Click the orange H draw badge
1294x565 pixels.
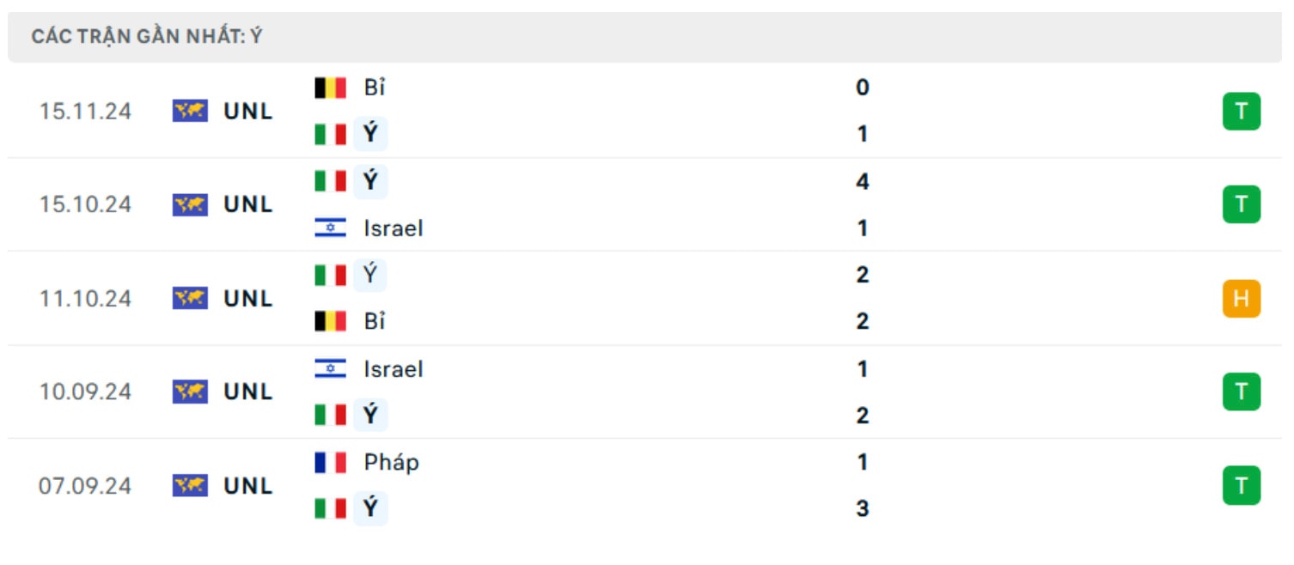pyautogui.click(x=1241, y=298)
